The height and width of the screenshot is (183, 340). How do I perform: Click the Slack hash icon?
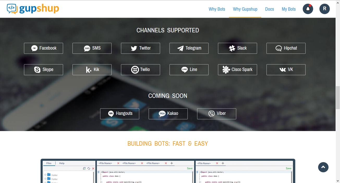232,48
